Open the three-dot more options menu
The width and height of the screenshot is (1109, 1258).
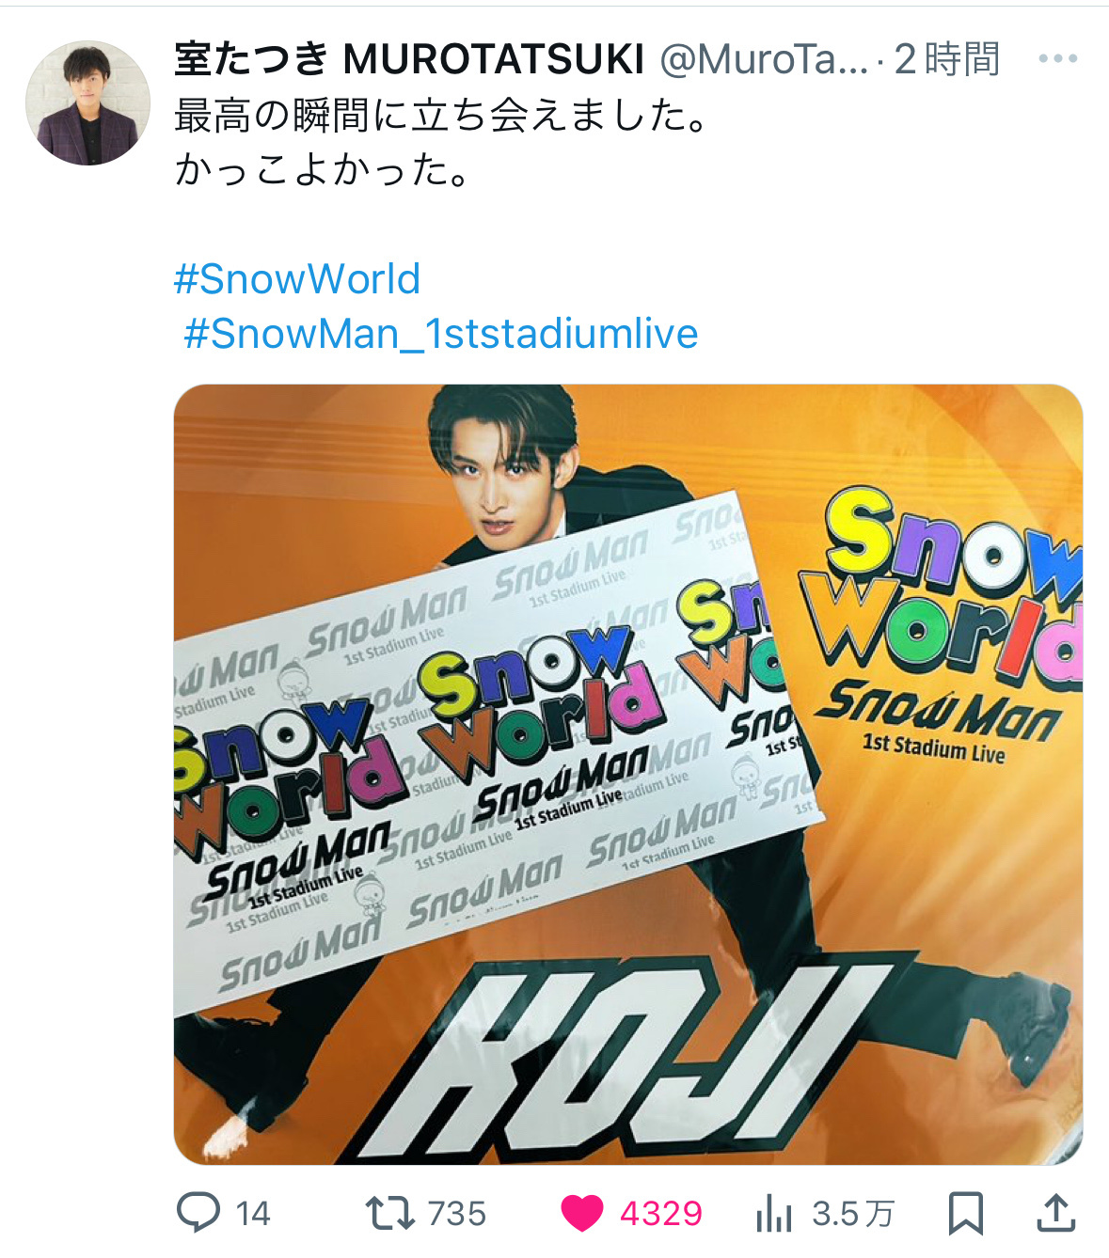(1057, 59)
